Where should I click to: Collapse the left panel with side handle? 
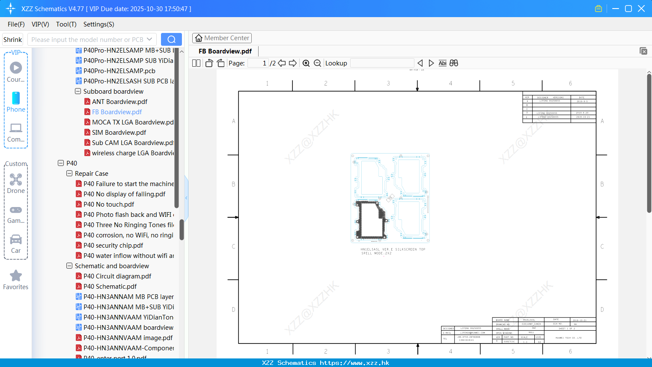[x=186, y=198]
